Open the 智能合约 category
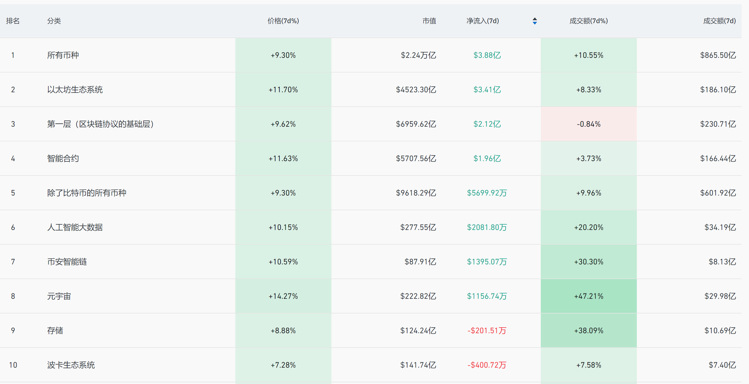 [63, 158]
